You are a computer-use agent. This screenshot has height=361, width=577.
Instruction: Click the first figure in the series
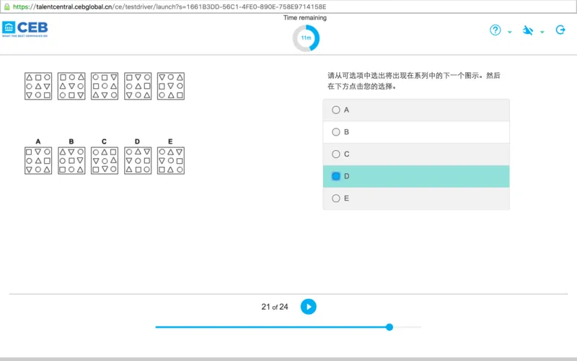tap(38, 86)
